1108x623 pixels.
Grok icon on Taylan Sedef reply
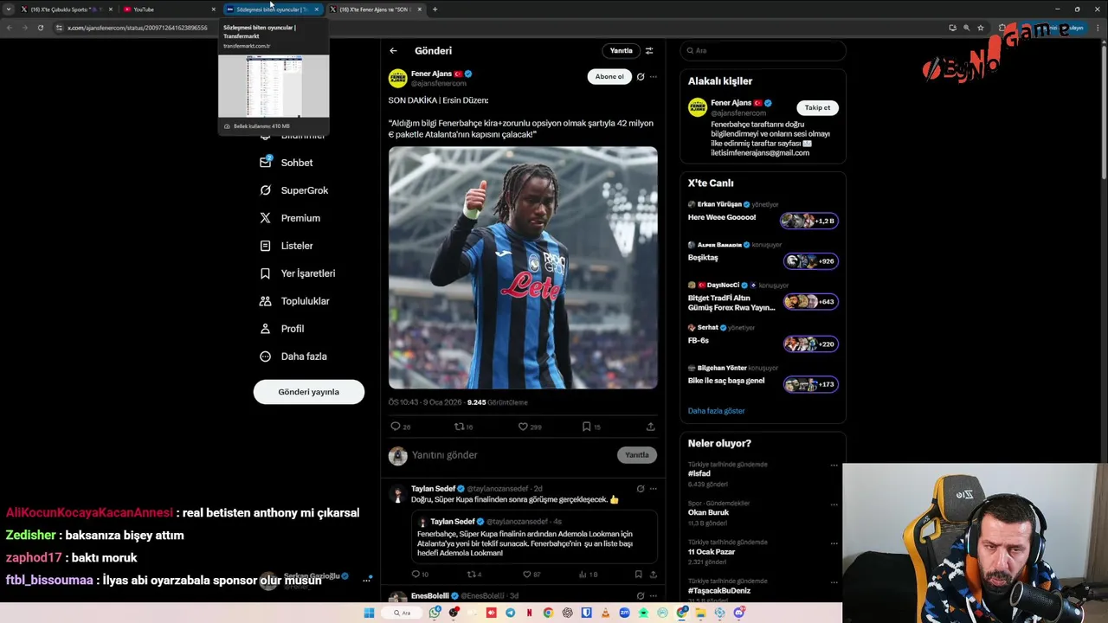tap(641, 489)
